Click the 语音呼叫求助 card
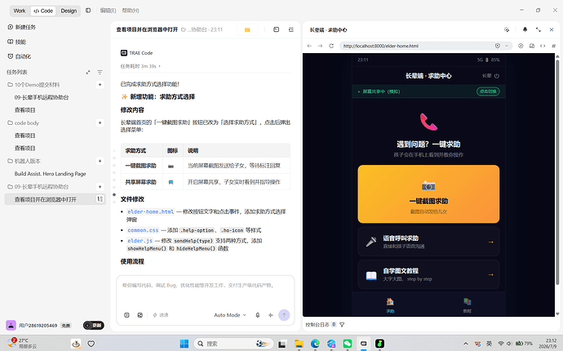Viewport: 563px width, 351px height. [428, 242]
